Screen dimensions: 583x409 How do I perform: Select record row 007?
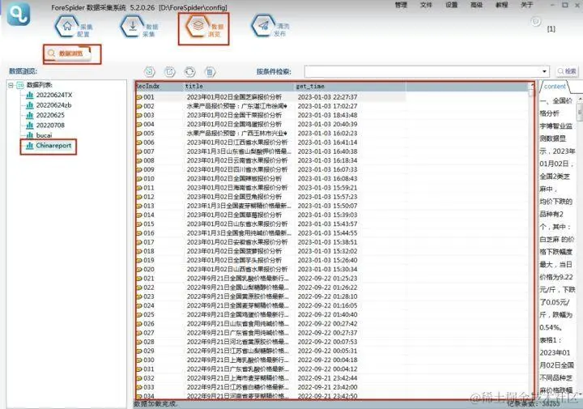[270, 151]
